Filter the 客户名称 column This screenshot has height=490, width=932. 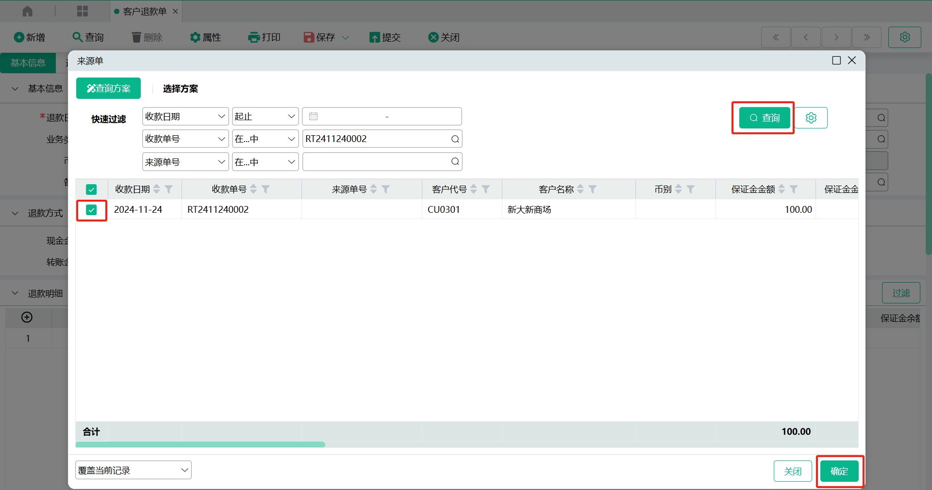[592, 189]
